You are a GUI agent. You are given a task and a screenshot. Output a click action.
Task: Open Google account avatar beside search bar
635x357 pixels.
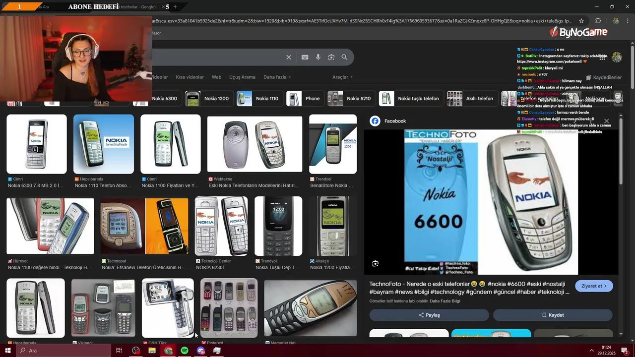pos(617,57)
